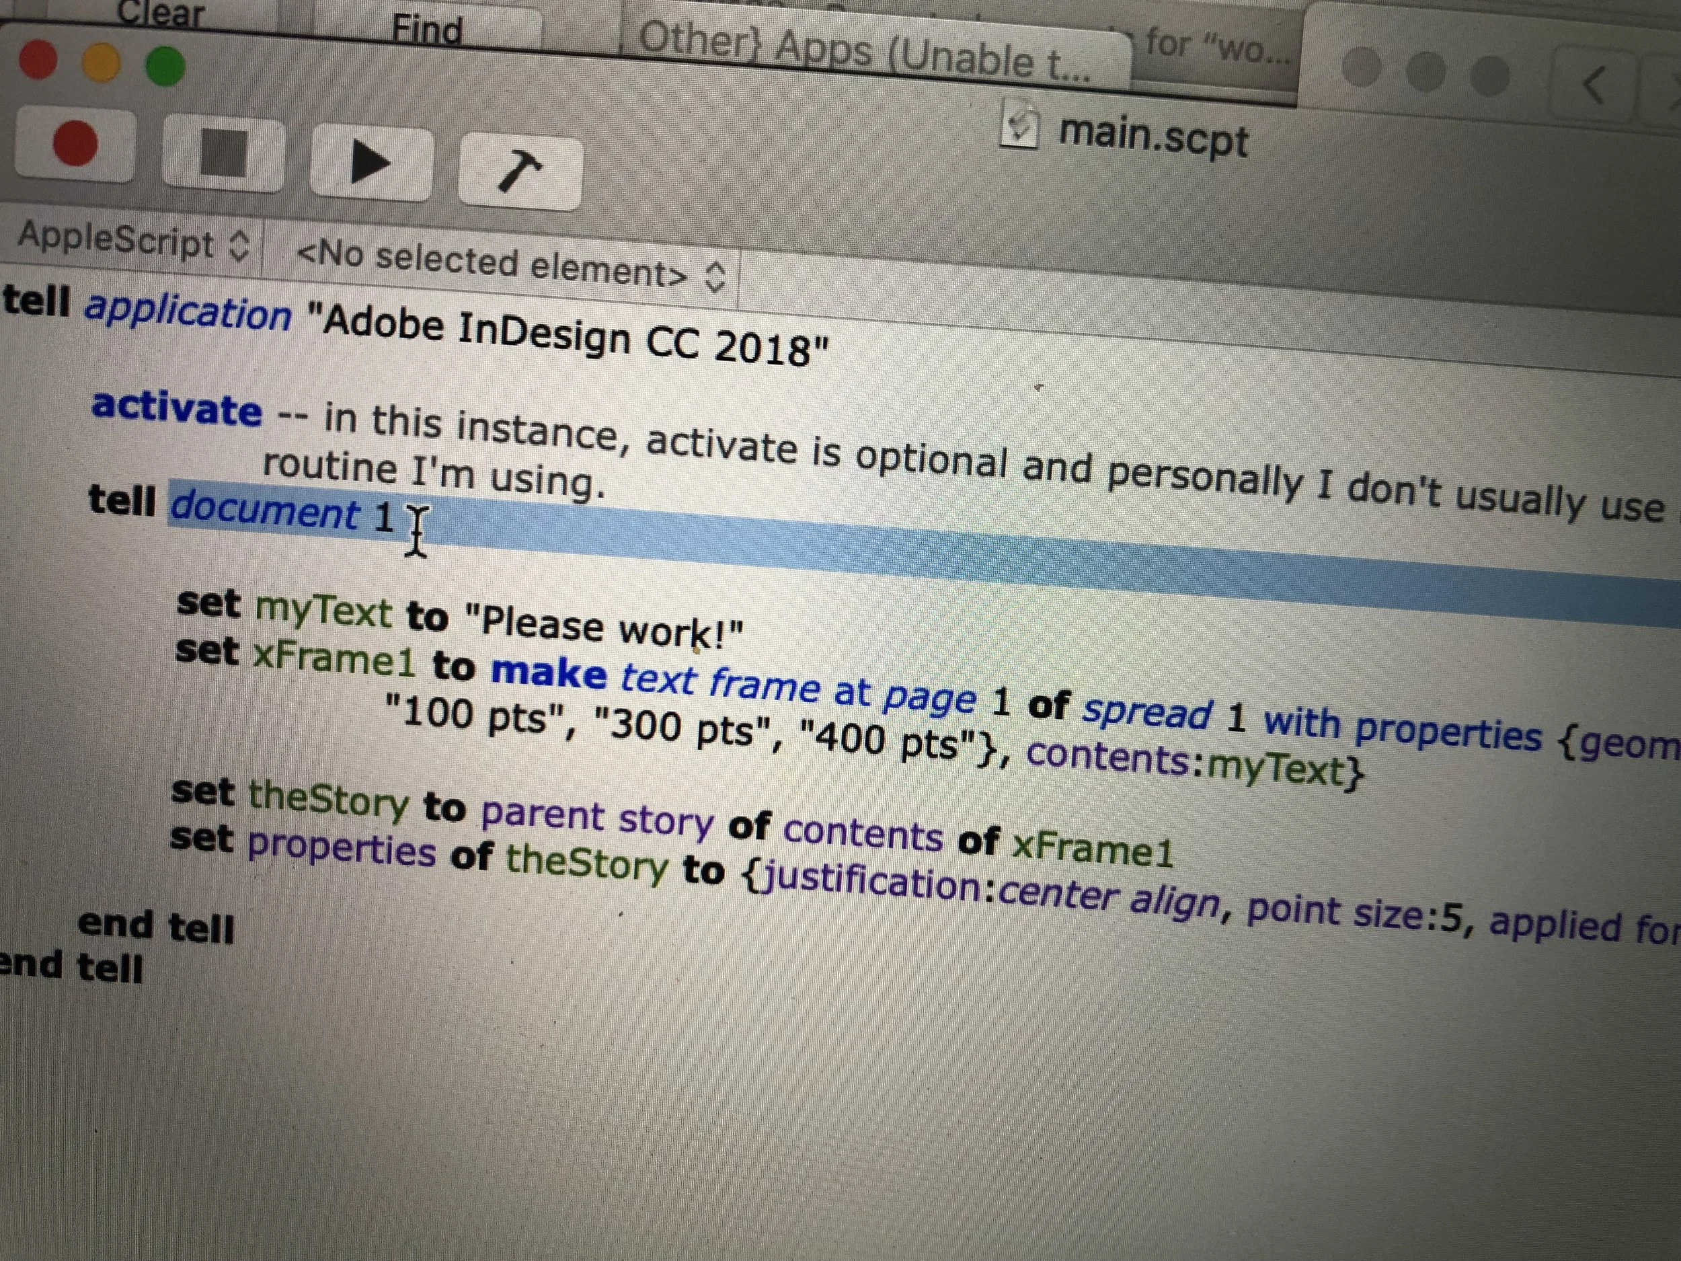
Task: Click the Find button
Action: pos(426,29)
